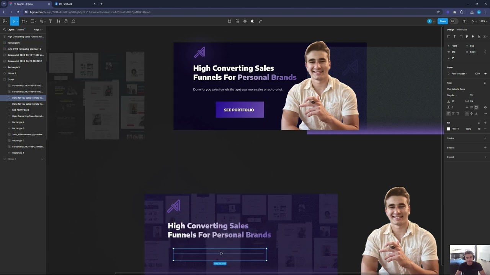Screen dimensions: 490x275
Task: Toggle layer visibility eye in Layer section
Action: (x=485, y=73)
